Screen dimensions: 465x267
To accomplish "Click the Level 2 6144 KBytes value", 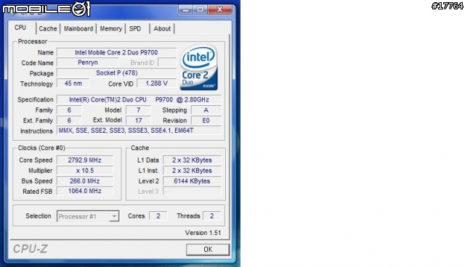I will point(192,181).
